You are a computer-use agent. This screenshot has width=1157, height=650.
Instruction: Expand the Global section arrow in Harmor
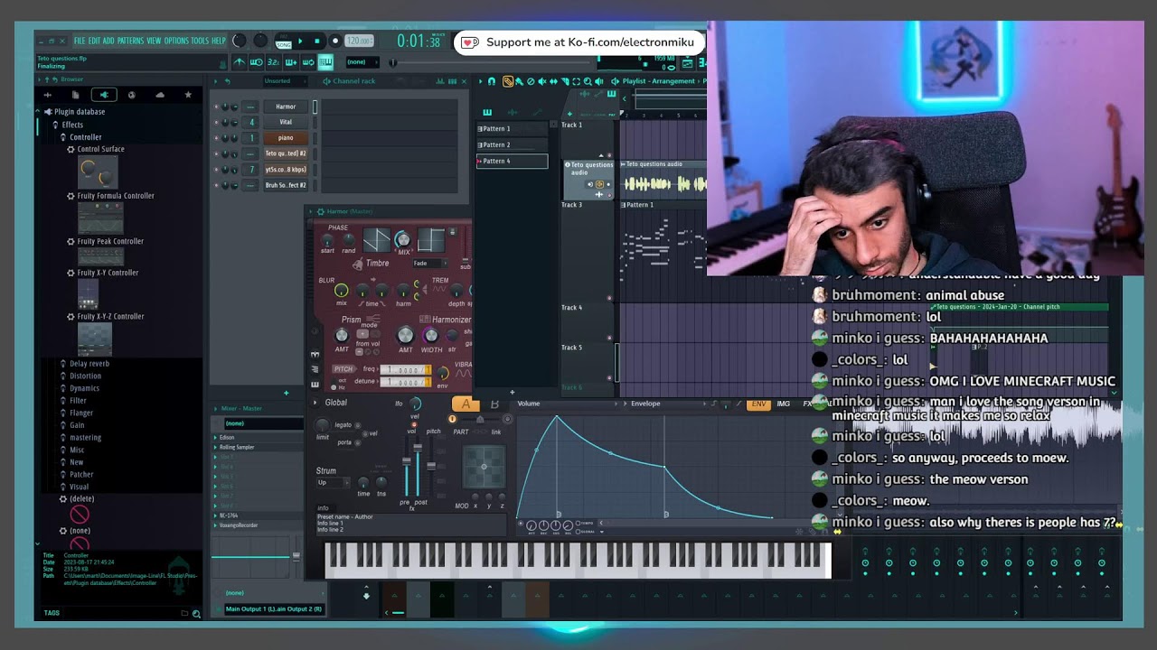[x=315, y=403]
